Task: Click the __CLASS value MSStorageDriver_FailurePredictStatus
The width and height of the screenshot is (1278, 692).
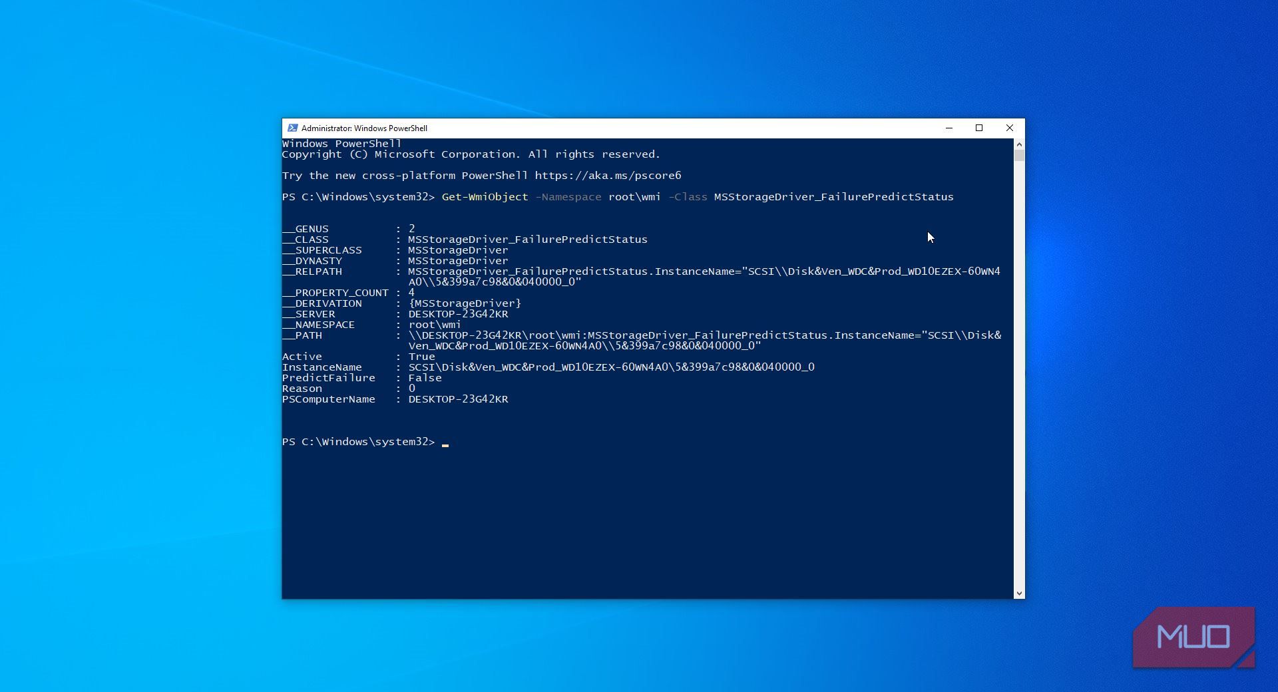Action: click(x=528, y=240)
